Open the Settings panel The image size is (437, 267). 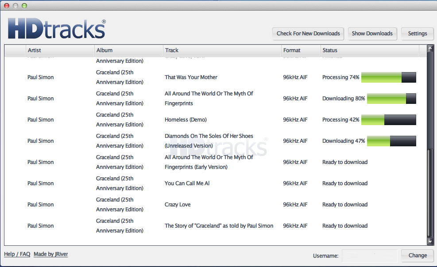click(x=417, y=34)
